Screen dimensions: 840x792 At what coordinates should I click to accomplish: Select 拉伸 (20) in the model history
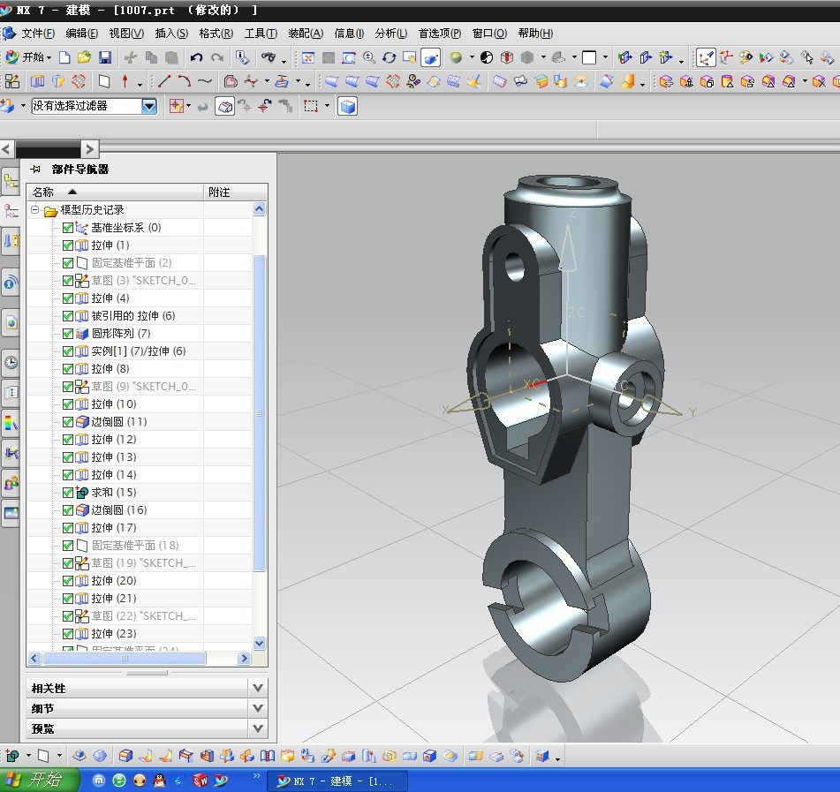pos(114,581)
